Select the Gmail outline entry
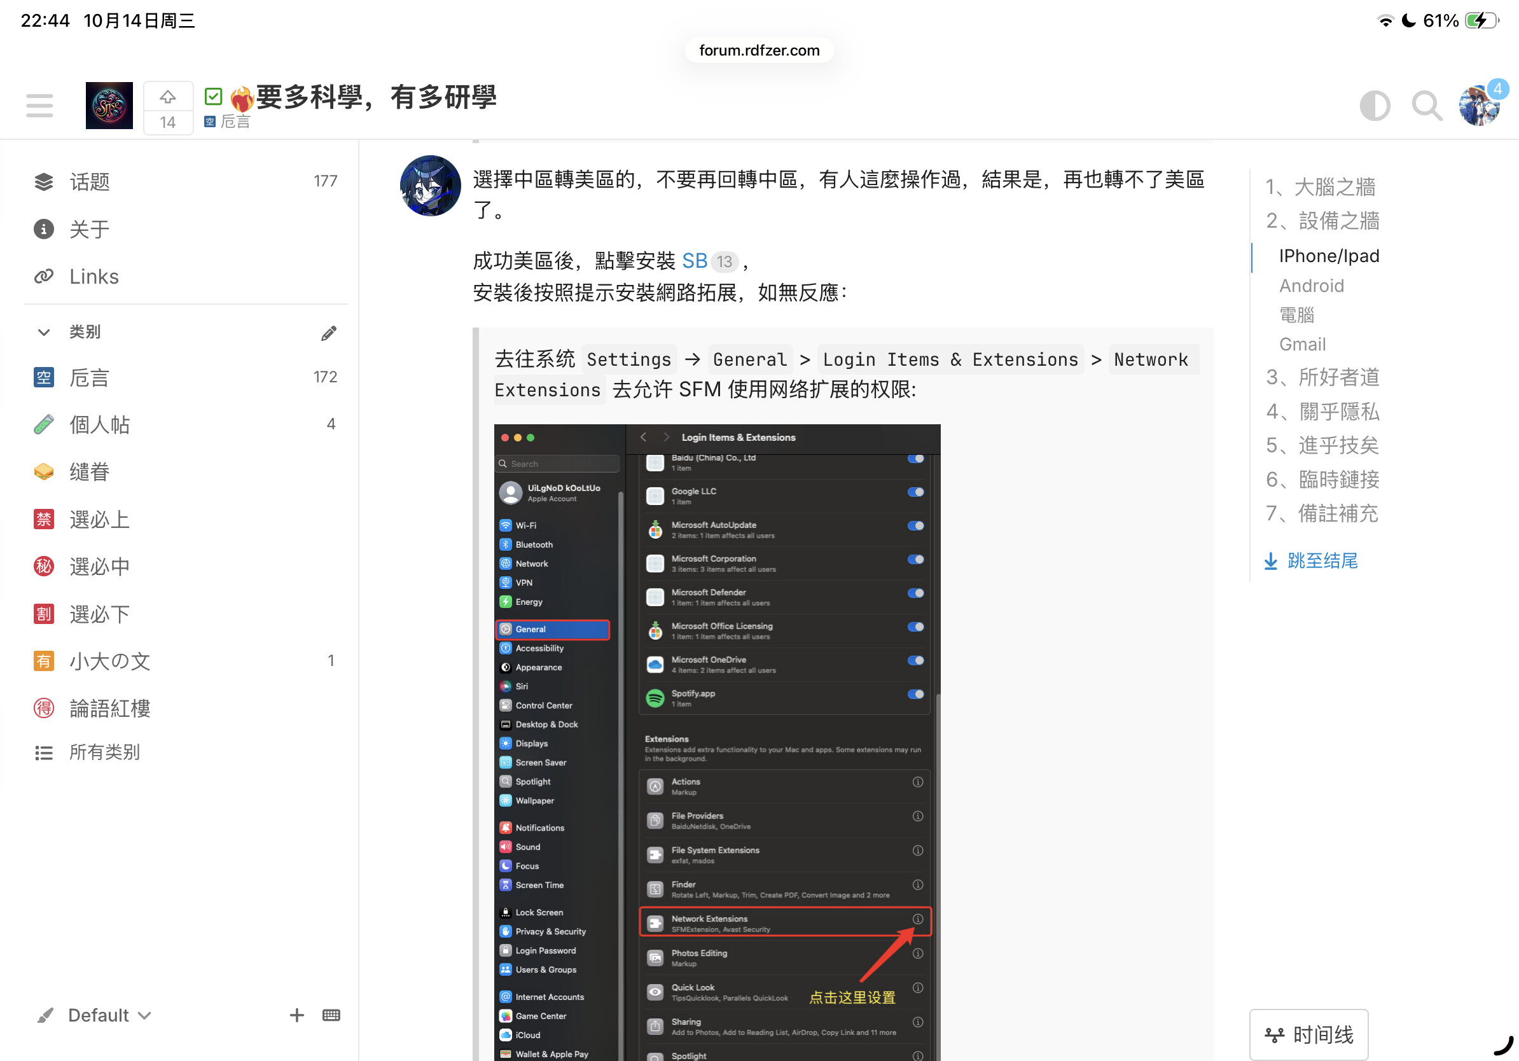This screenshot has width=1519, height=1061. click(1302, 344)
